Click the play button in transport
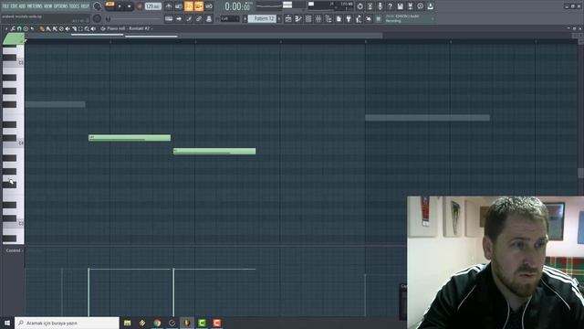 [120, 6]
